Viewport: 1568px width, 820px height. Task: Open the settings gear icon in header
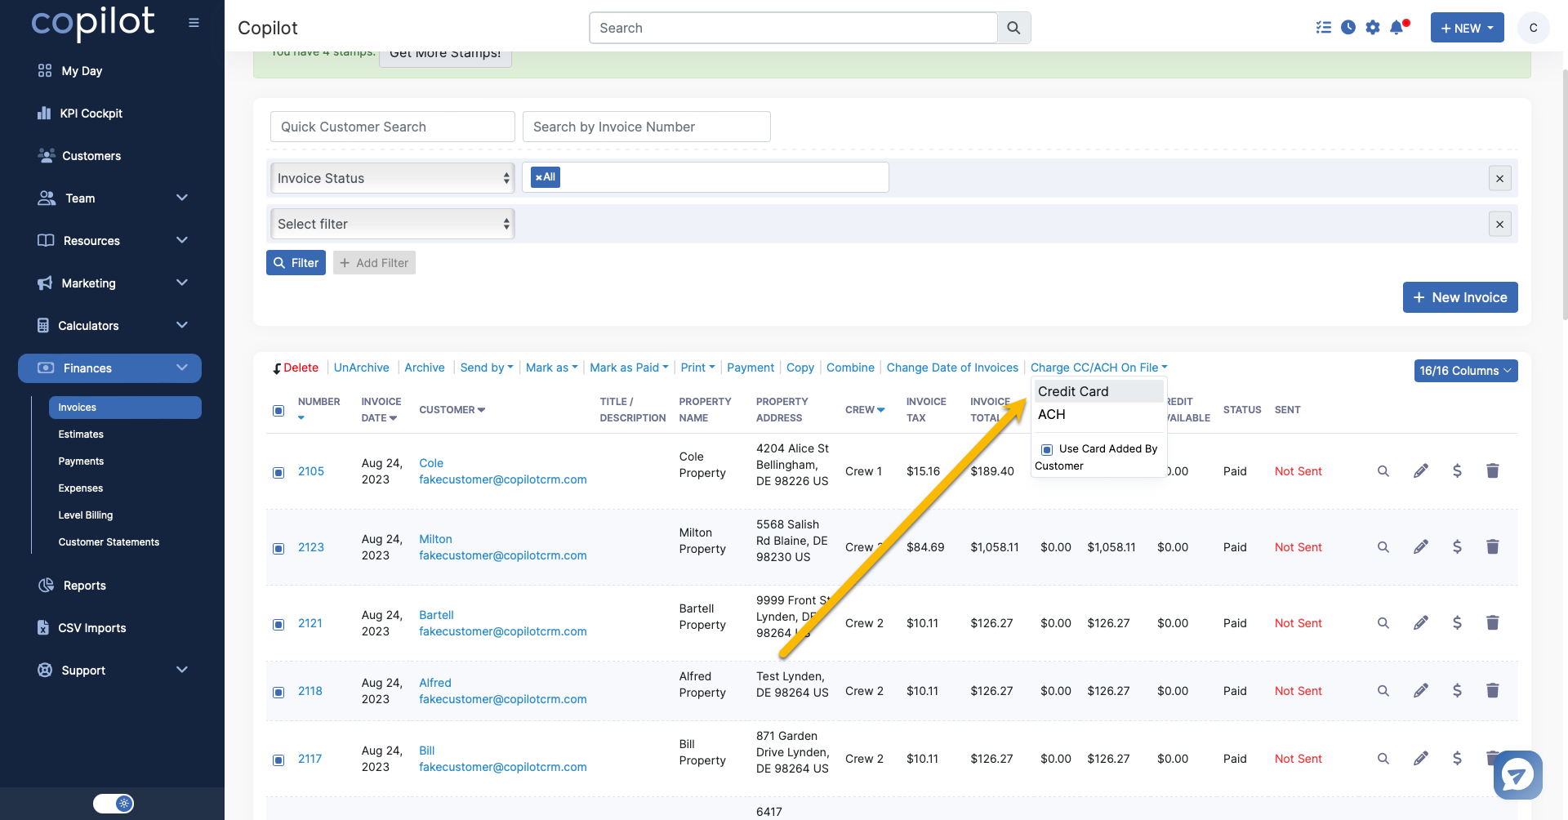click(1373, 28)
